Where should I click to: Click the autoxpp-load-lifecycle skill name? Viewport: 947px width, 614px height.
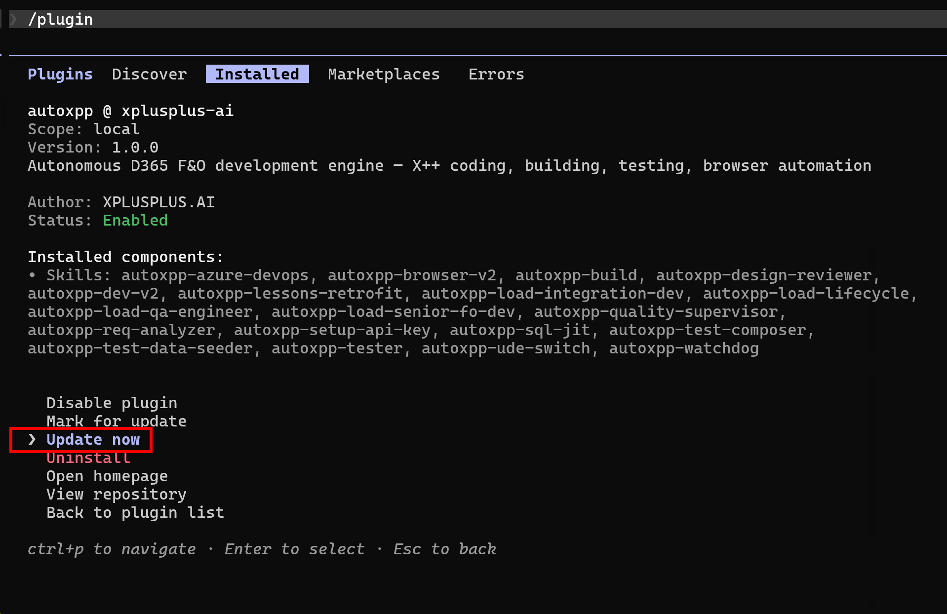(x=806, y=293)
